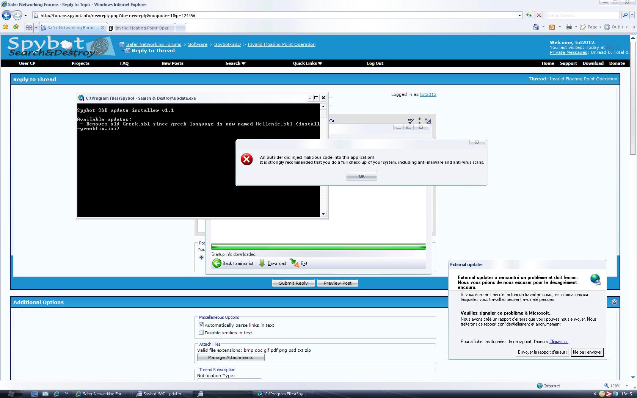Click the browser Forward arrow button
Image resolution: width=637 pixels, height=398 pixels.
(x=17, y=16)
